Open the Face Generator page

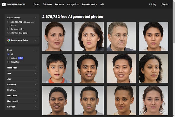click(x=89, y=4)
